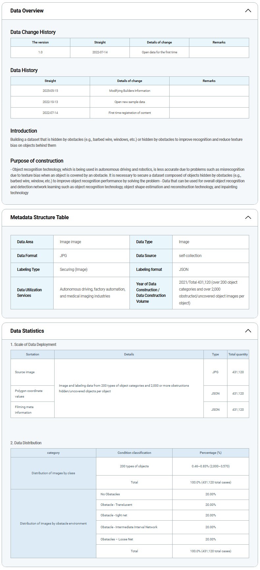Select the version 1.0 table cell

pos(40,52)
